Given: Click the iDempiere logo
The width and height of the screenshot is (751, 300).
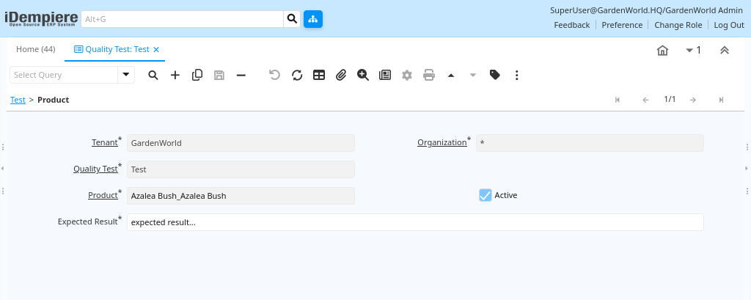Looking at the screenshot, I should [41, 18].
